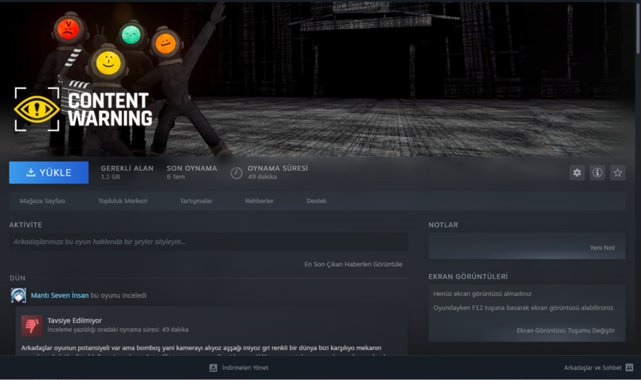
Task: Create a Yeni Not note
Action: pyautogui.click(x=602, y=248)
